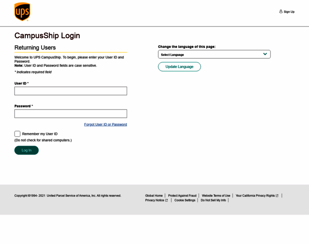The height and width of the screenshot is (244, 309).
Task: Click the 'Password *' field label
Action: (x=24, y=106)
